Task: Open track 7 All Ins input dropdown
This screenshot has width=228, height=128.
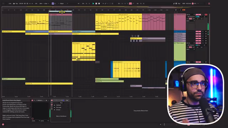Action: [191, 43]
